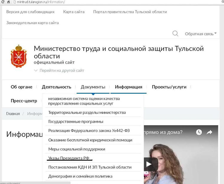Expand the Обратная связь dropdown

(x=200, y=34)
